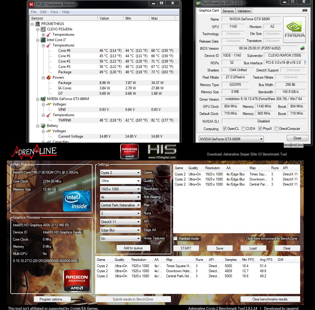The width and height of the screenshot is (315, 310).
Task: Click the PROMETHEUS computer icon in tree
Action: (x=37, y=24)
